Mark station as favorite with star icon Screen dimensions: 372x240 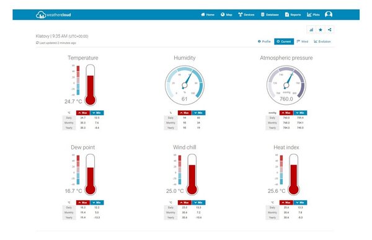(x=321, y=30)
